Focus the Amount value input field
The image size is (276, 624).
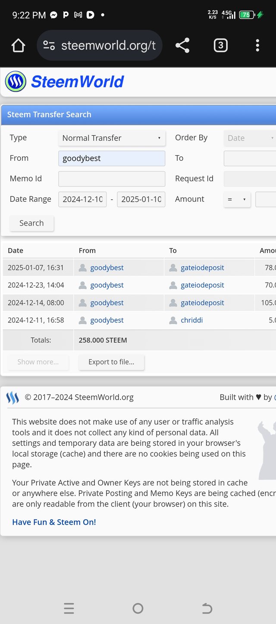coord(266,199)
